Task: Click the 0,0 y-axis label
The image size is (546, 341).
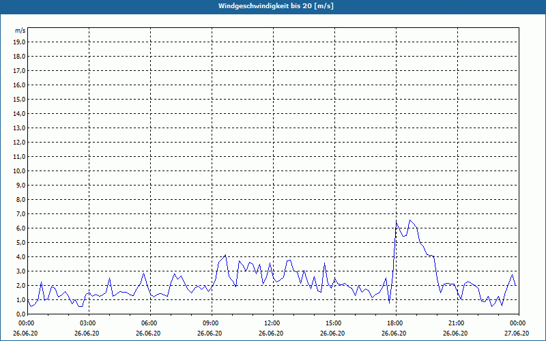Action: (20, 314)
